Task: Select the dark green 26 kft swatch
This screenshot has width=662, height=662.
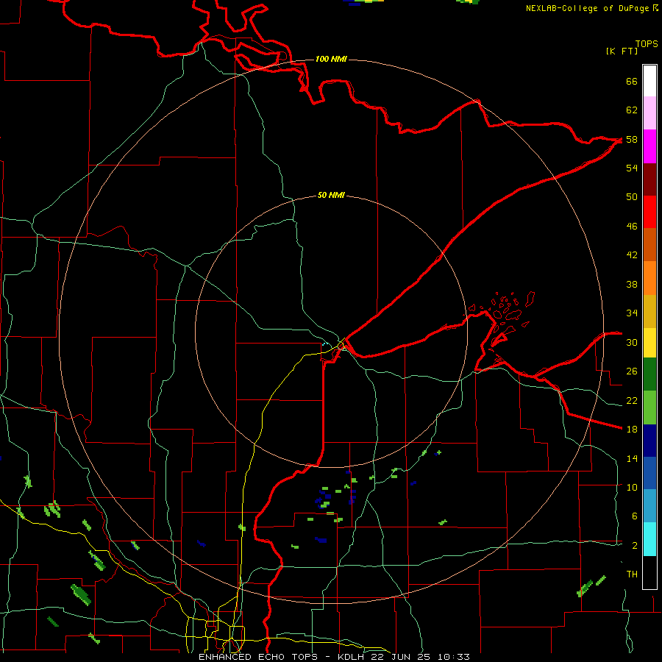Action: 649,374
